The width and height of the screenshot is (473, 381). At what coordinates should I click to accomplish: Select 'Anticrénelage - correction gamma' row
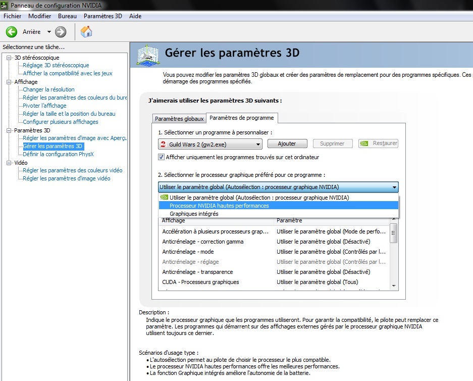pos(274,242)
